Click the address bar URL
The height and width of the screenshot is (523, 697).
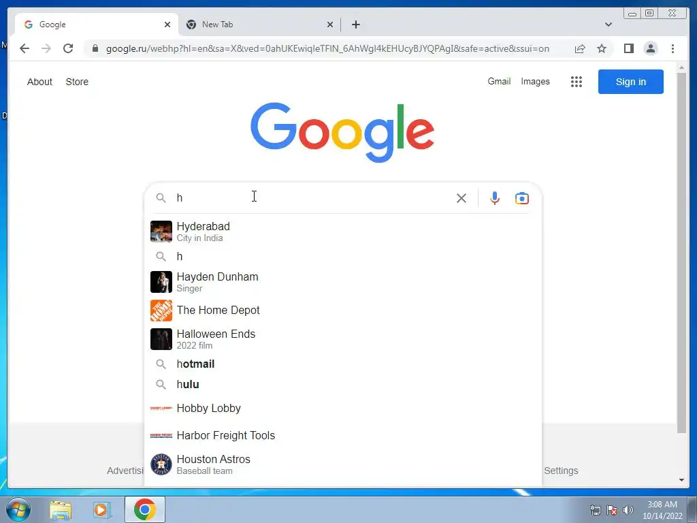(x=327, y=48)
